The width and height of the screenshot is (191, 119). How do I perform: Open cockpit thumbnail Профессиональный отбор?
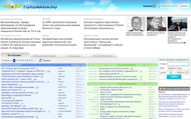pos(177,24)
